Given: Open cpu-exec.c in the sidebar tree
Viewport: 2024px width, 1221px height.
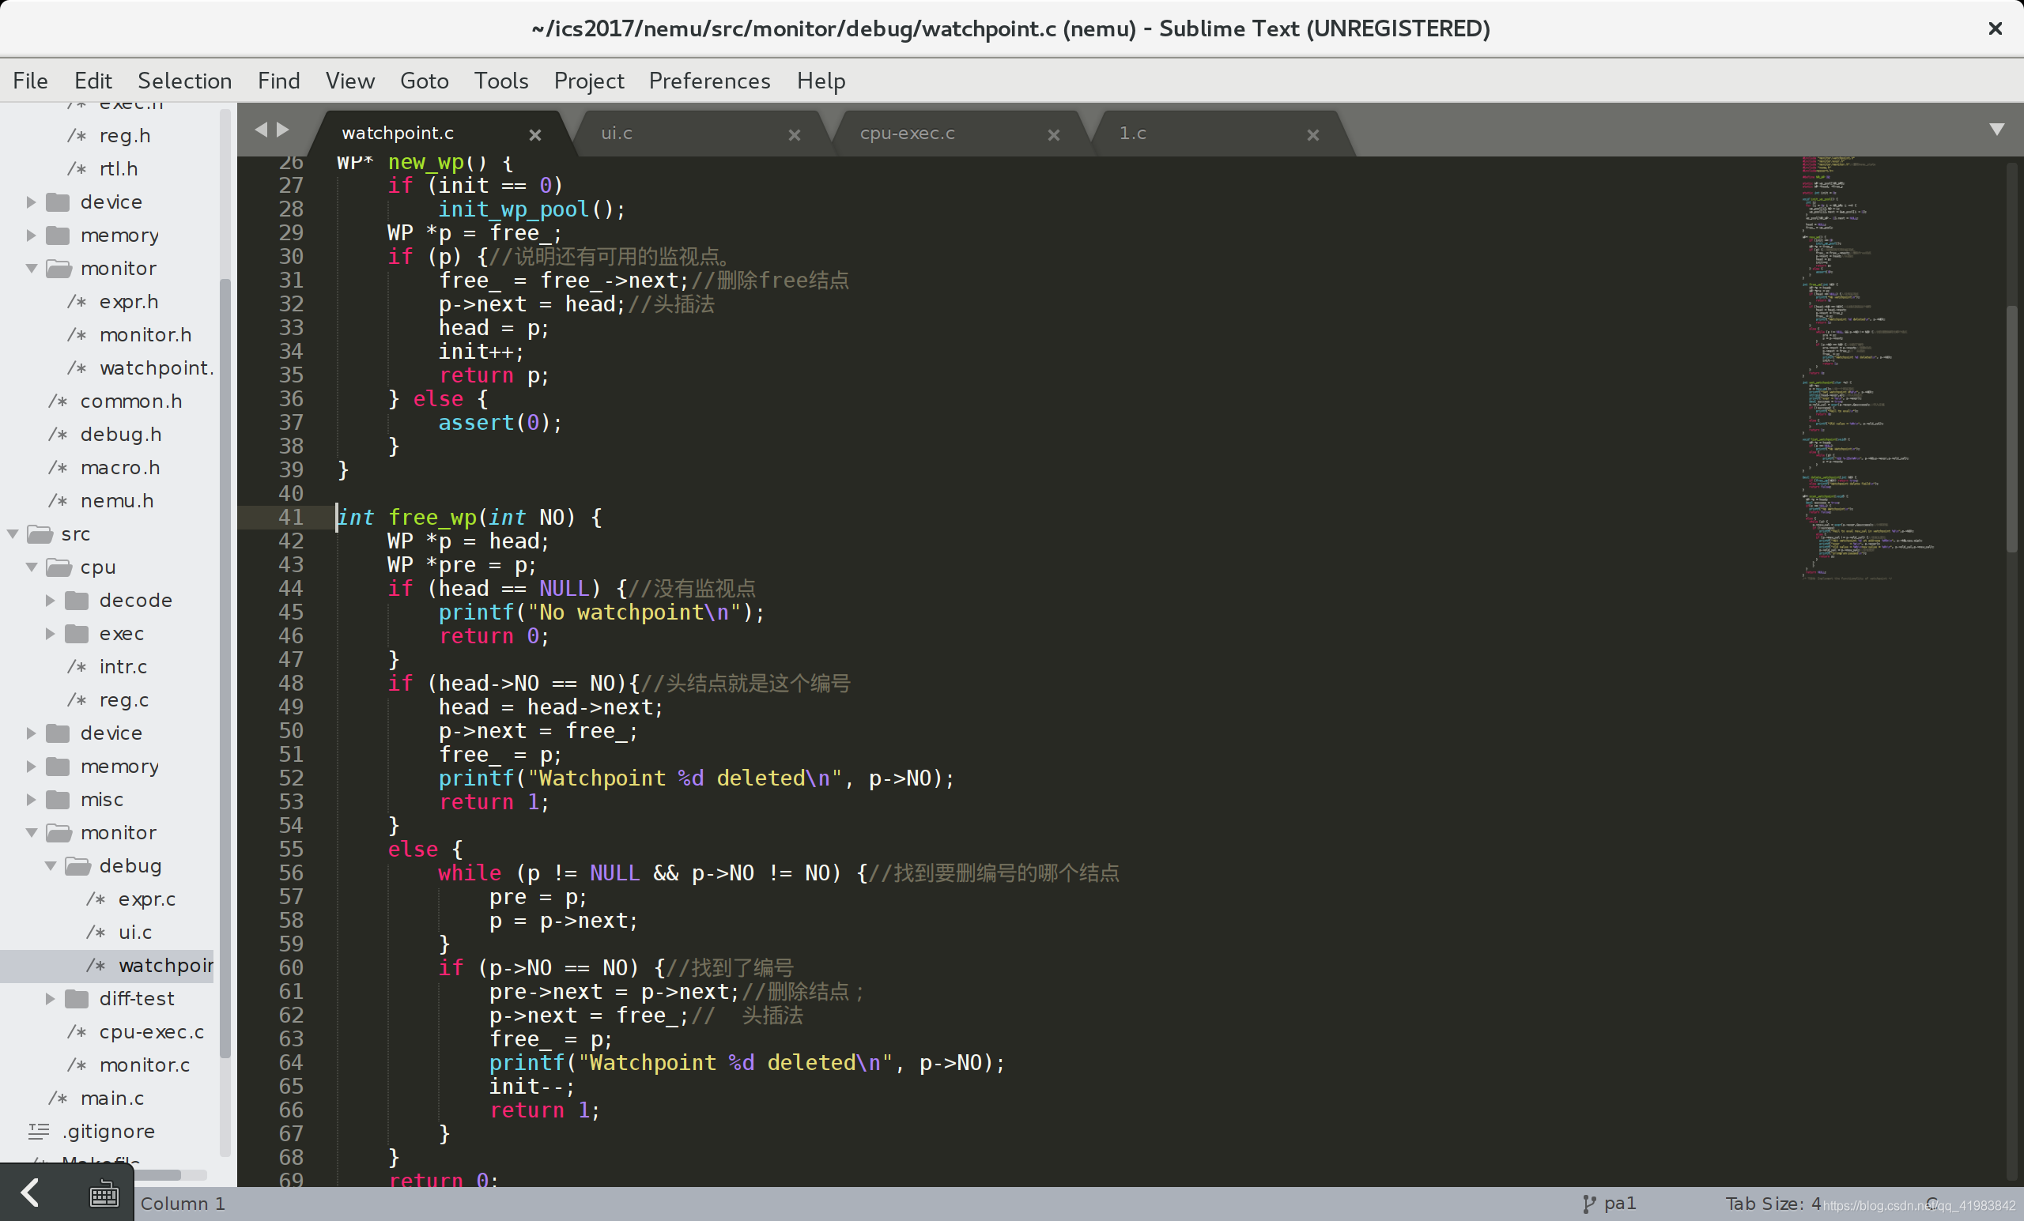Looking at the screenshot, I should pos(151,1032).
